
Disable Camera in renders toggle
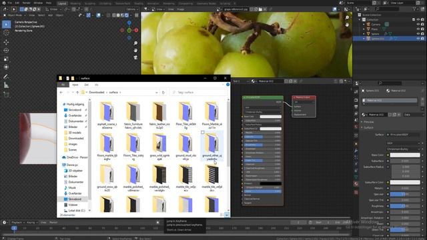(x=422, y=25)
